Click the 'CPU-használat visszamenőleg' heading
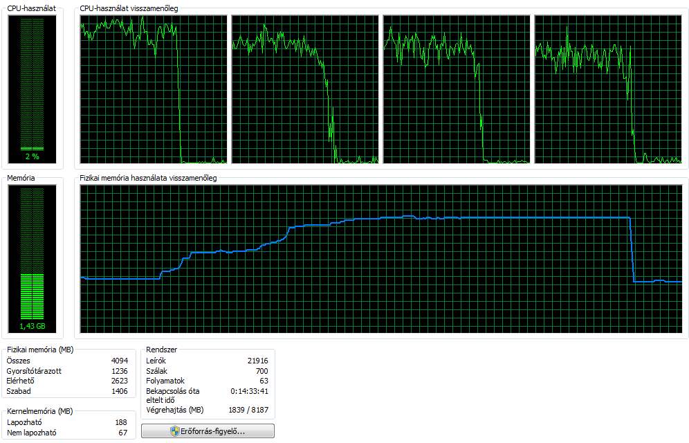 [x=129, y=8]
